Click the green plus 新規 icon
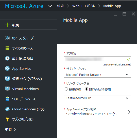The width and height of the screenshot is (137, 138). [7, 25]
